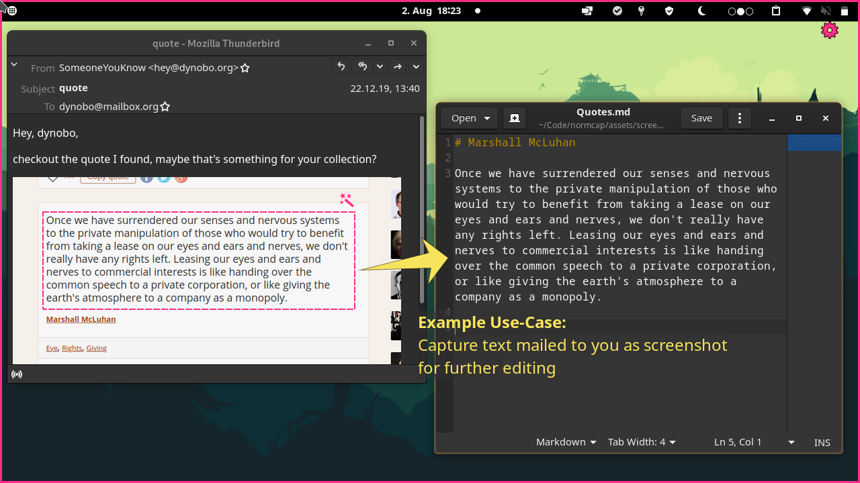Click the heading line "# Marshall McLuhan"
860x483 pixels.
pyautogui.click(x=515, y=142)
